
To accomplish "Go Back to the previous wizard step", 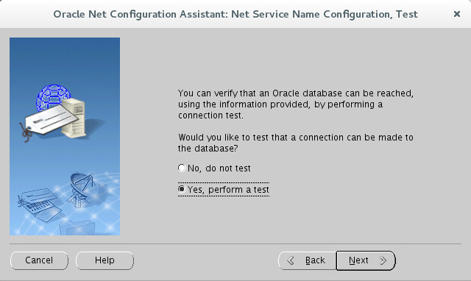I will point(308,260).
